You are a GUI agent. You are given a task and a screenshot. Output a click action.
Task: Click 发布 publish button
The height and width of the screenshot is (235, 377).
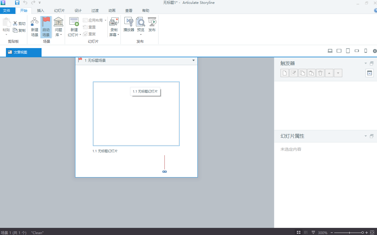[x=152, y=25]
